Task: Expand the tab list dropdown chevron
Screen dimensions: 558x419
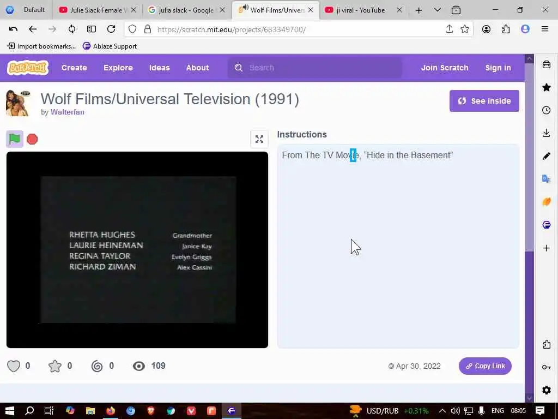Action: [438, 10]
